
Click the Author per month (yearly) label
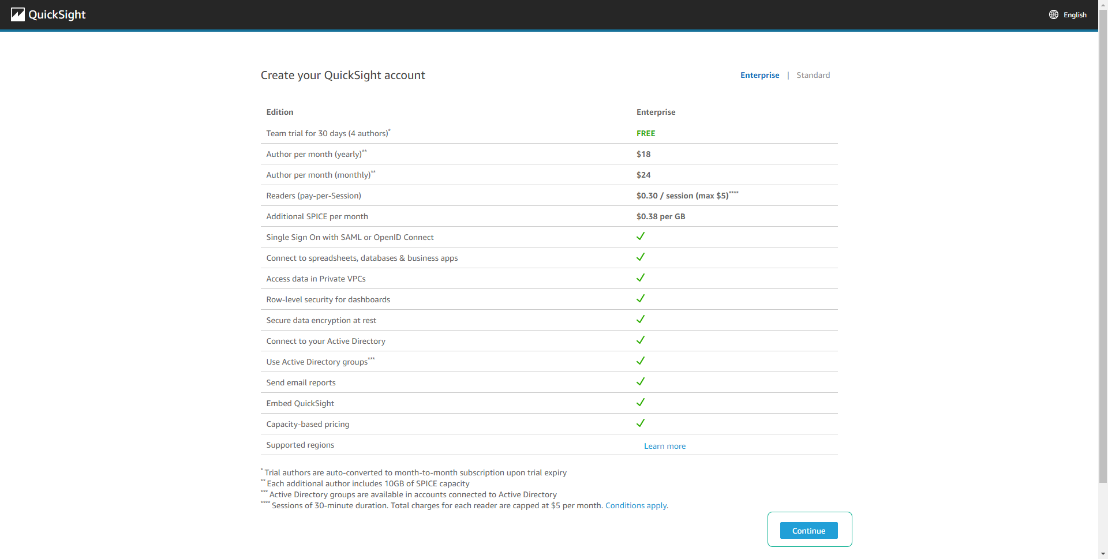316,153
